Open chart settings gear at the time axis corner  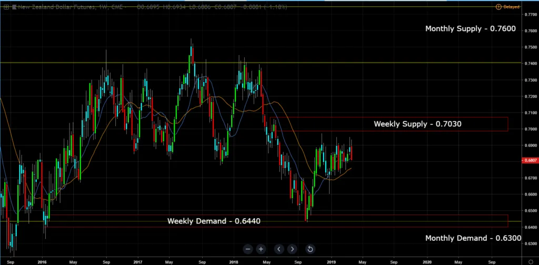pos(531,261)
